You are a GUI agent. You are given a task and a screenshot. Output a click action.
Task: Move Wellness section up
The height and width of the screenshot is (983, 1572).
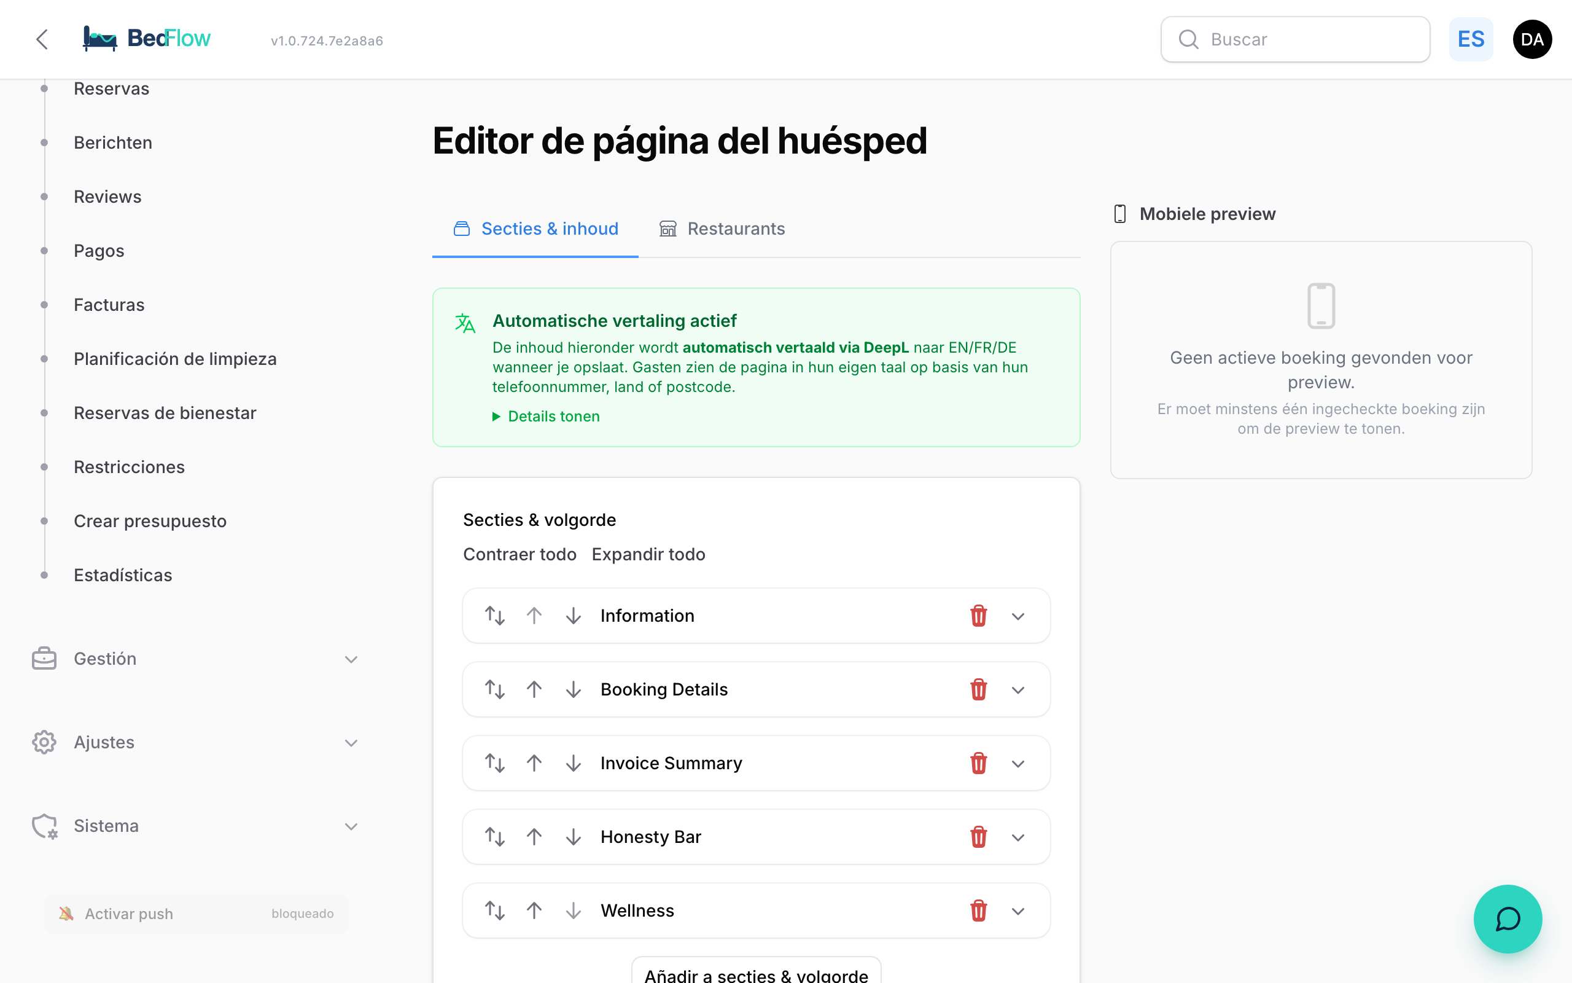(x=534, y=910)
